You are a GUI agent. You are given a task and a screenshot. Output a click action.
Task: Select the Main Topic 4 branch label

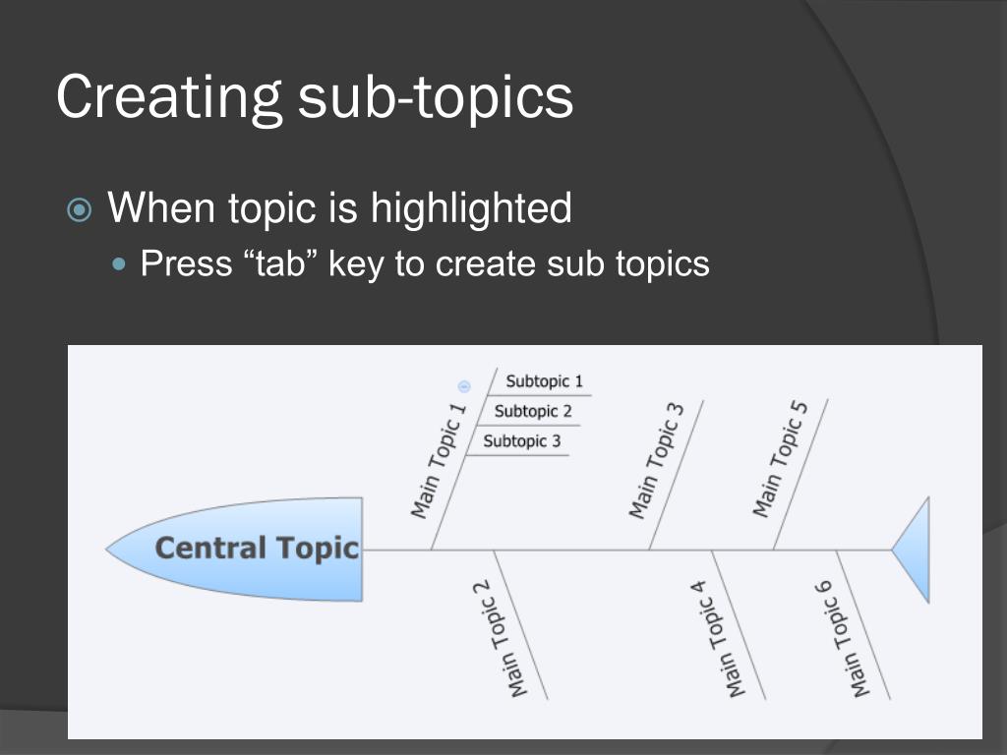717,639
